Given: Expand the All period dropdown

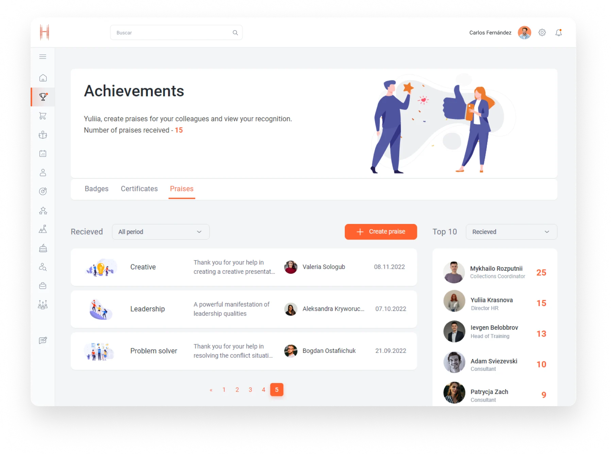Looking at the screenshot, I should tap(160, 232).
